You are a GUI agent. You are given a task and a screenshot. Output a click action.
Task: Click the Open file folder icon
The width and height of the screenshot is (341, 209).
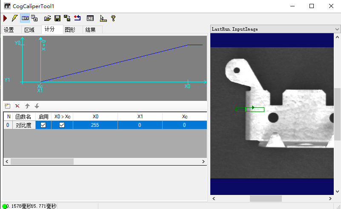tap(48, 18)
